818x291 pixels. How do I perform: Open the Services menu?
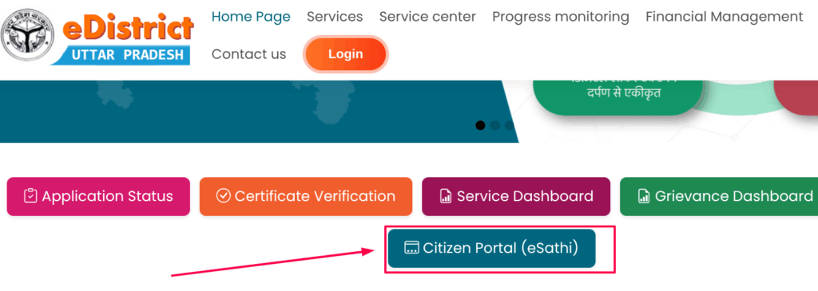click(335, 17)
